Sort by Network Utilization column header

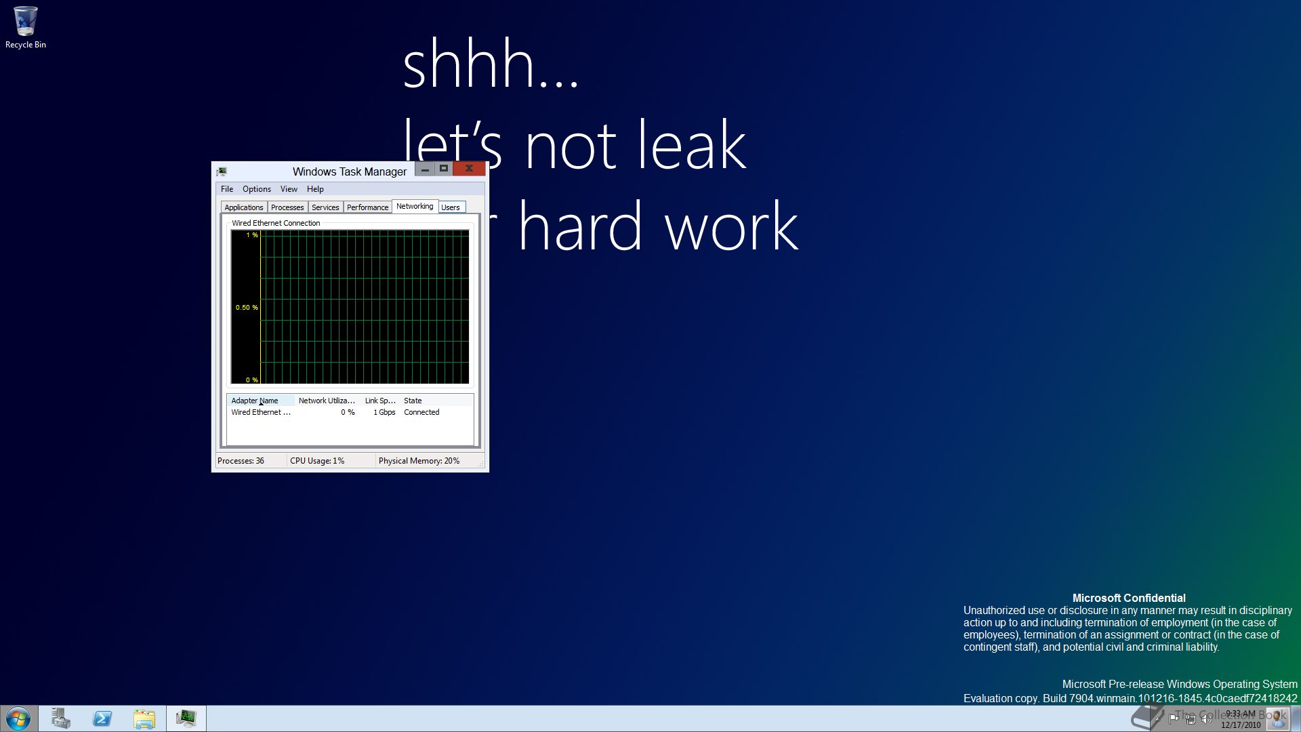[327, 401]
